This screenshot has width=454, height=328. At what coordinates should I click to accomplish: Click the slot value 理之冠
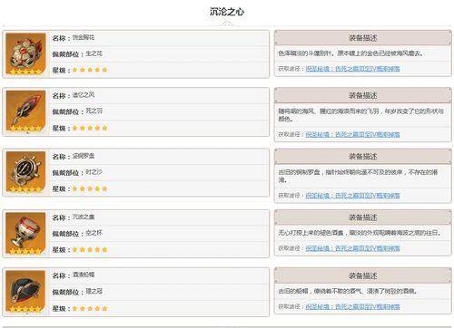tap(94, 292)
